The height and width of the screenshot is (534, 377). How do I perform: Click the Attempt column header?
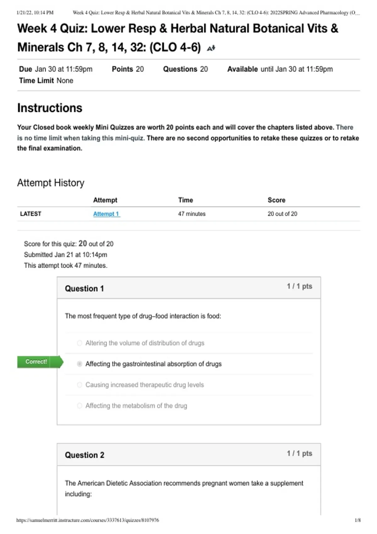[105, 200]
